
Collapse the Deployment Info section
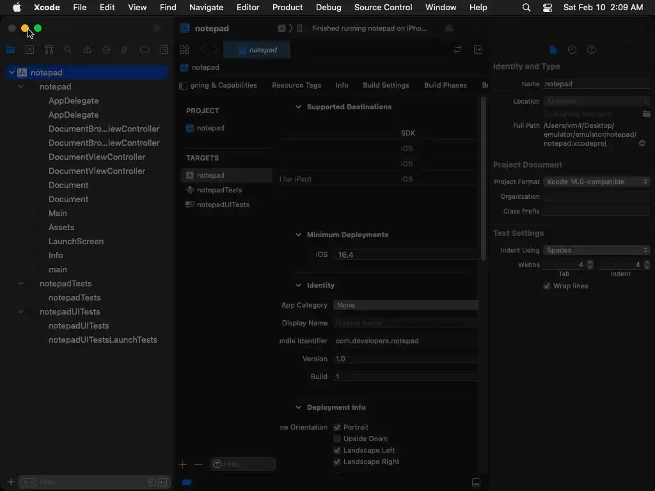(x=298, y=407)
